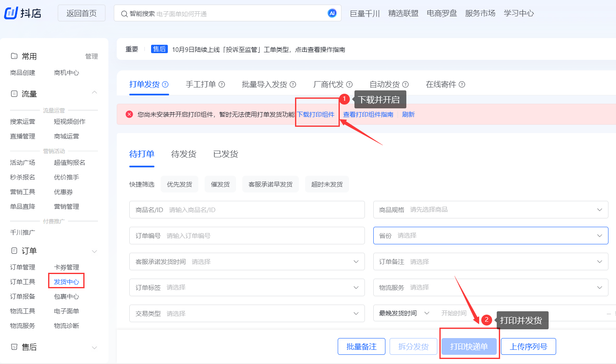Collapse the 流量 sidebar section

tap(95, 92)
